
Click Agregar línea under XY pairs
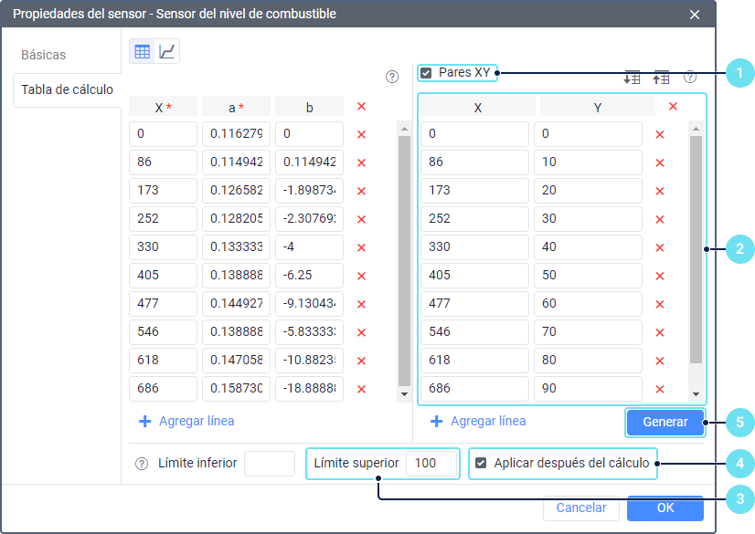click(478, 422)
